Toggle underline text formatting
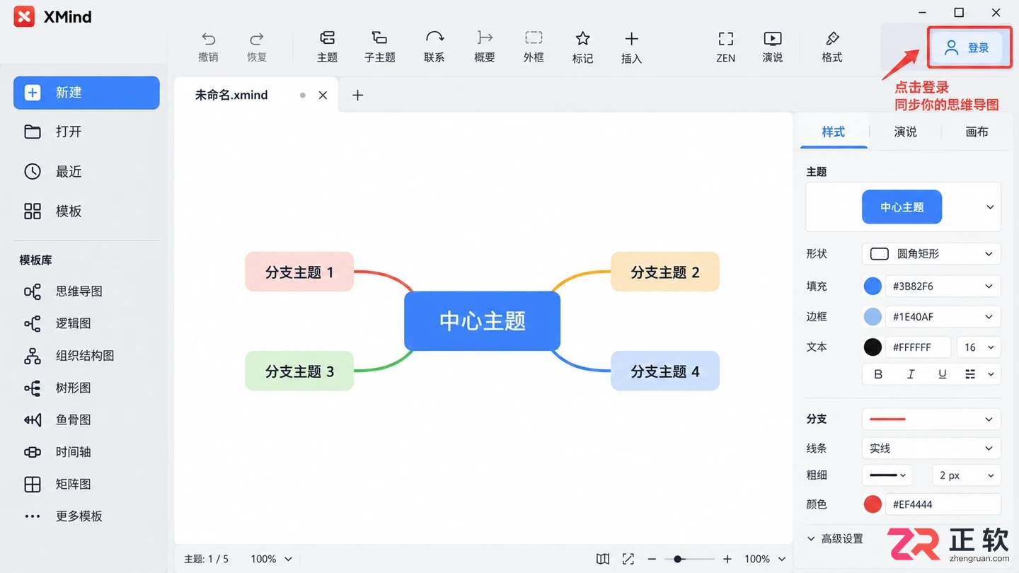1019x573 pixels. coord(943,374)
